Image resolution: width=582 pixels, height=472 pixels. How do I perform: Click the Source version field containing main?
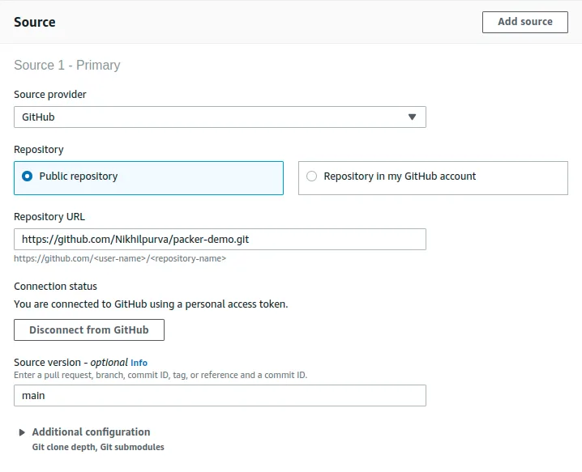pos(220,396)
